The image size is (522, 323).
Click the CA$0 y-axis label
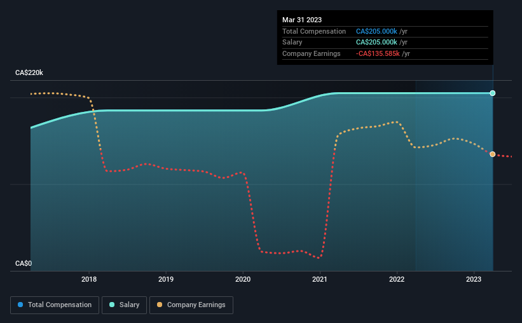24,263
